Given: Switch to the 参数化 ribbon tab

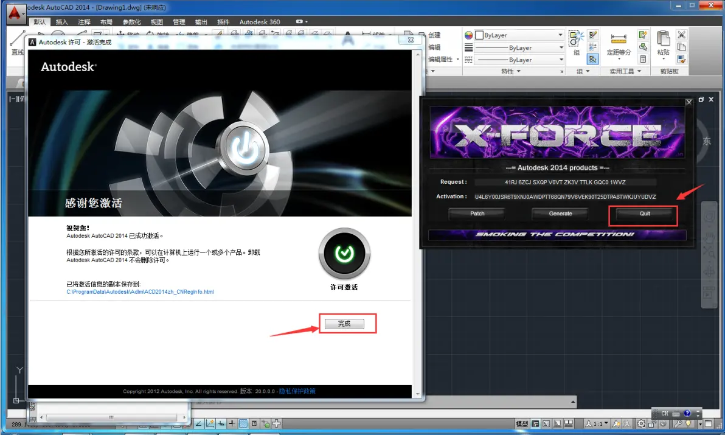Looking at the screenshot, I should click(132, 22).
